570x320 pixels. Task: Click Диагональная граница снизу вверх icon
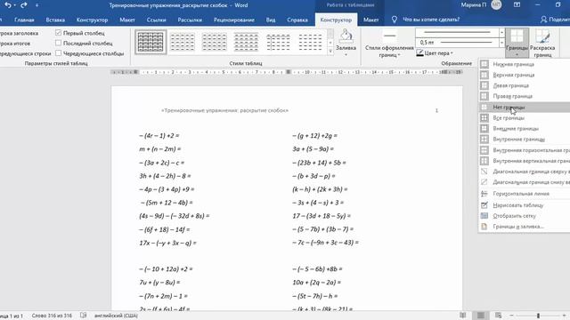click(484, 181)
